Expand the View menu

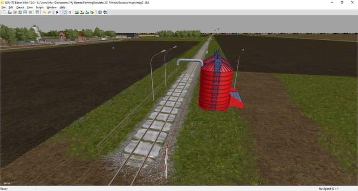(x=30, y=7)
